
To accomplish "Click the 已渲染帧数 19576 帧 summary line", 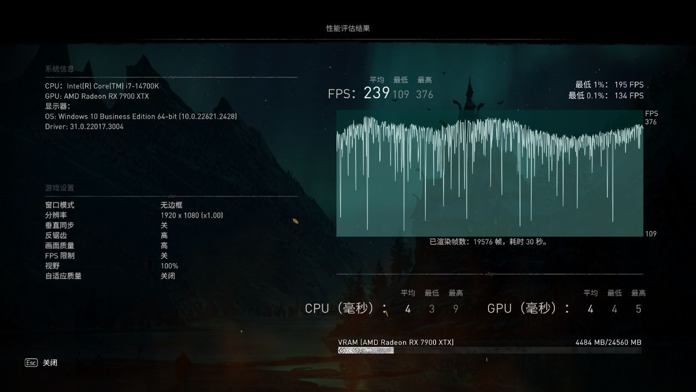I will [x=489, y=242].
